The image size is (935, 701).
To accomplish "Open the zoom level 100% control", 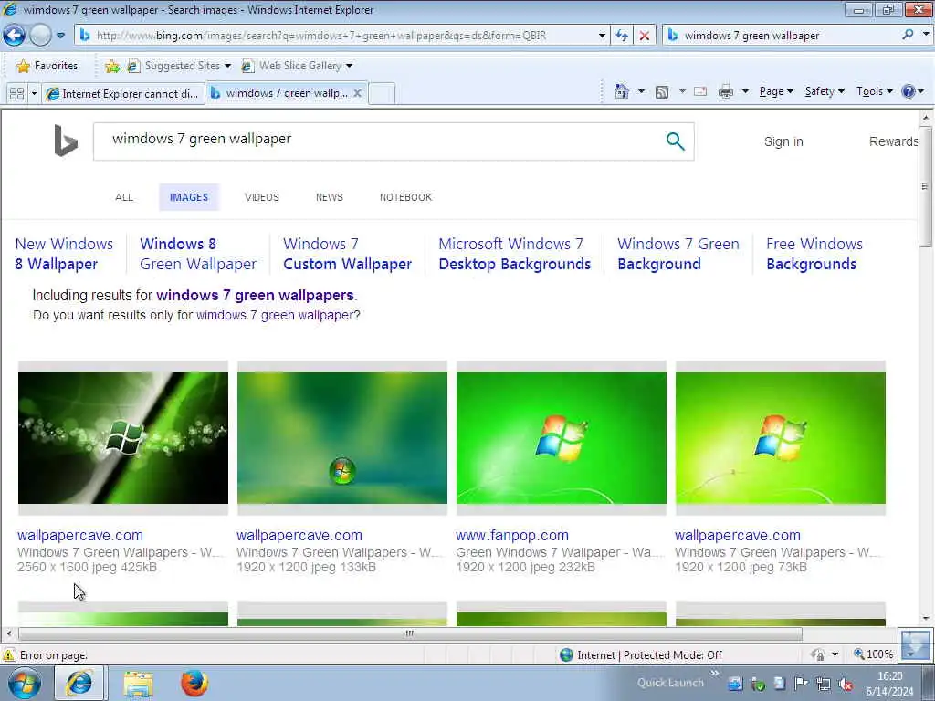I will coord(873,654).
